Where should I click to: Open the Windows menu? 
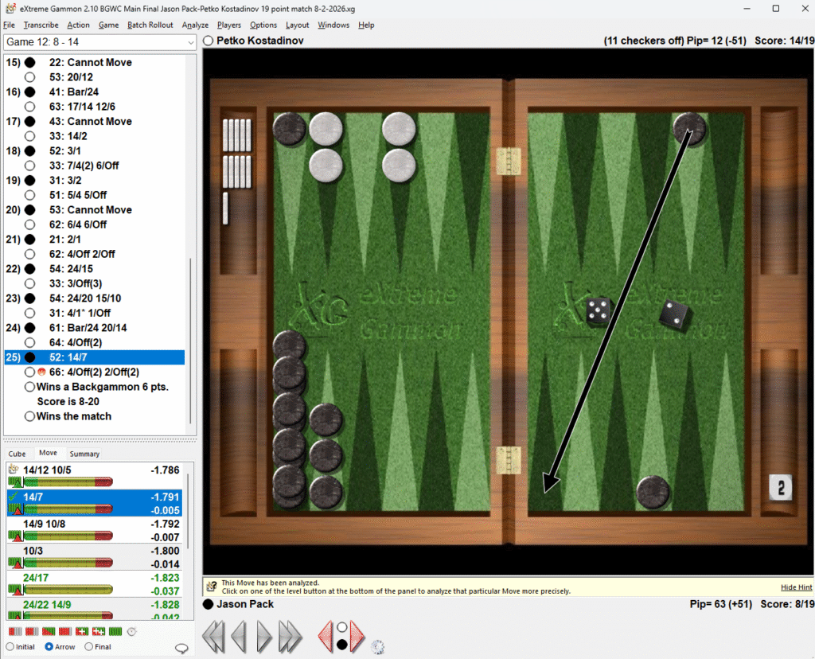[x=333, y=25]
